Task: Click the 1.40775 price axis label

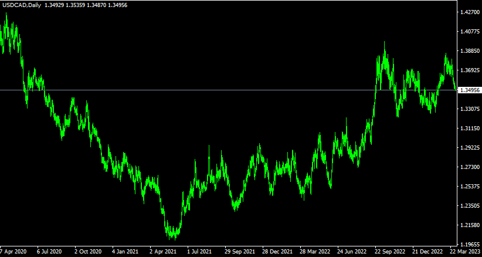Action: [x=469, y=32]
